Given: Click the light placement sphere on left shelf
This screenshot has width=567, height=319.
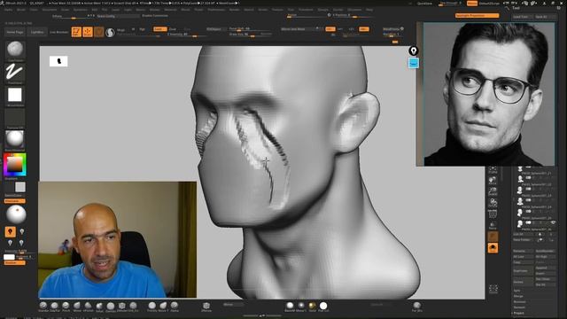Looking at the screenshot, I should [x=16, y=214].
